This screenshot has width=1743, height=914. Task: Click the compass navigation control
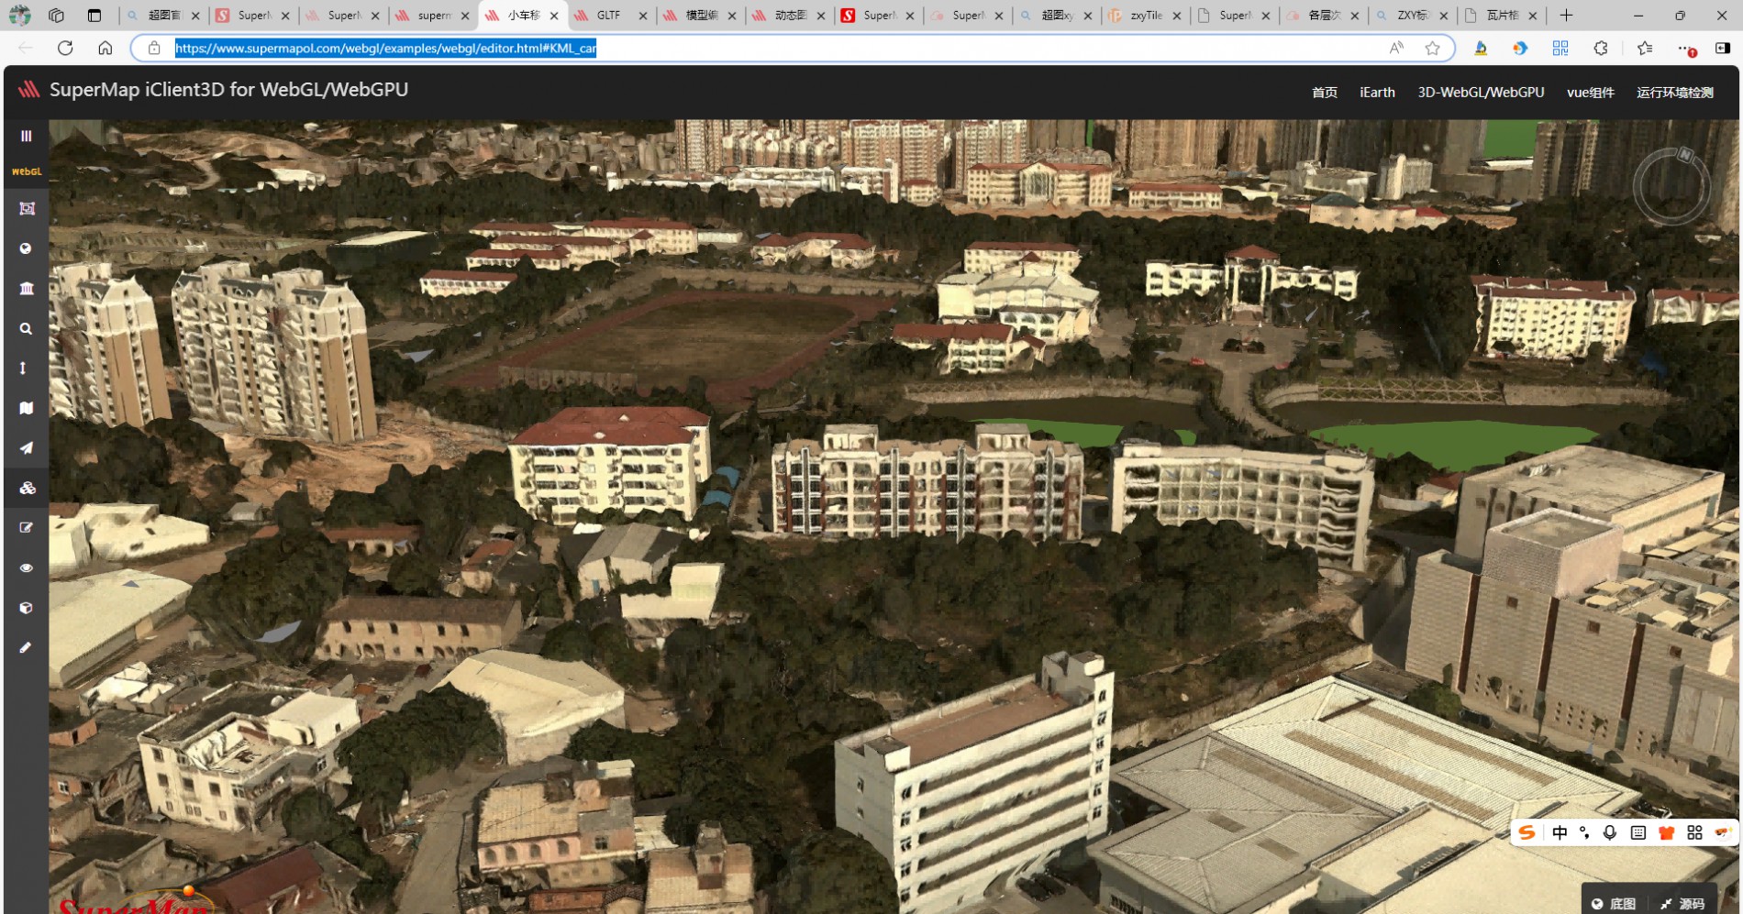coord(1671,187)
